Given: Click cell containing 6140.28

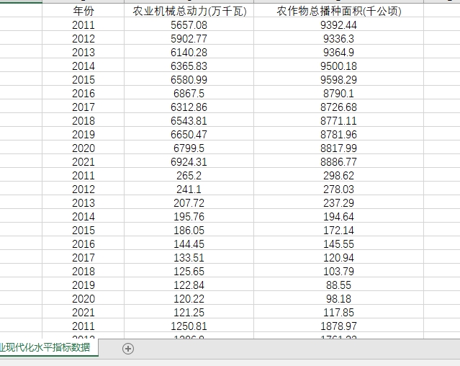Looking at the screenshot, I should click(x=189, y=53).
